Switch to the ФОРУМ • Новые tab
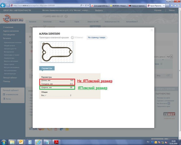The height and width of the screenshot is (145, 181). click(118, 6)
